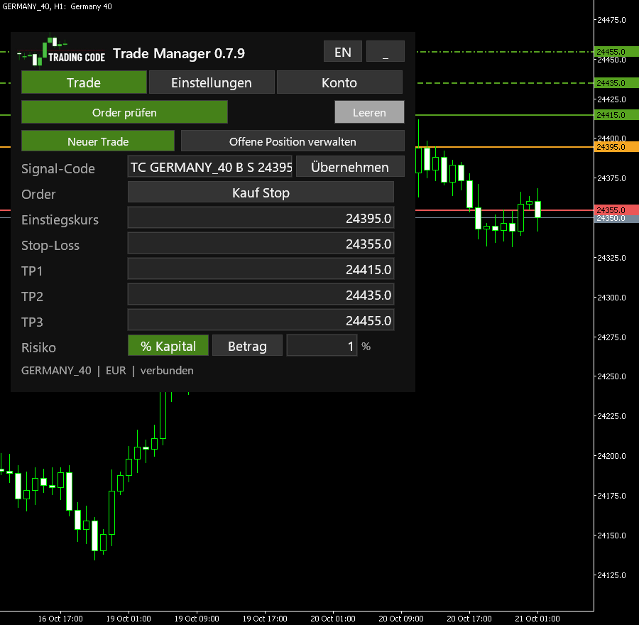Open the Kauf Stop order type selector
The height and width of the screenshot is (625, 639).
point(261,192)
